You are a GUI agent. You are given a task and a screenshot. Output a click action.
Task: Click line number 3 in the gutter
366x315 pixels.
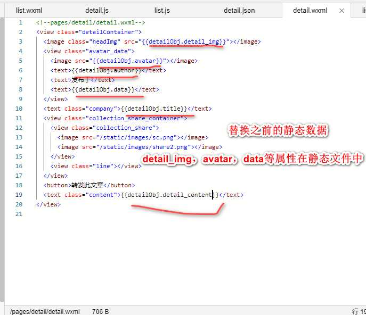point(21,42)
